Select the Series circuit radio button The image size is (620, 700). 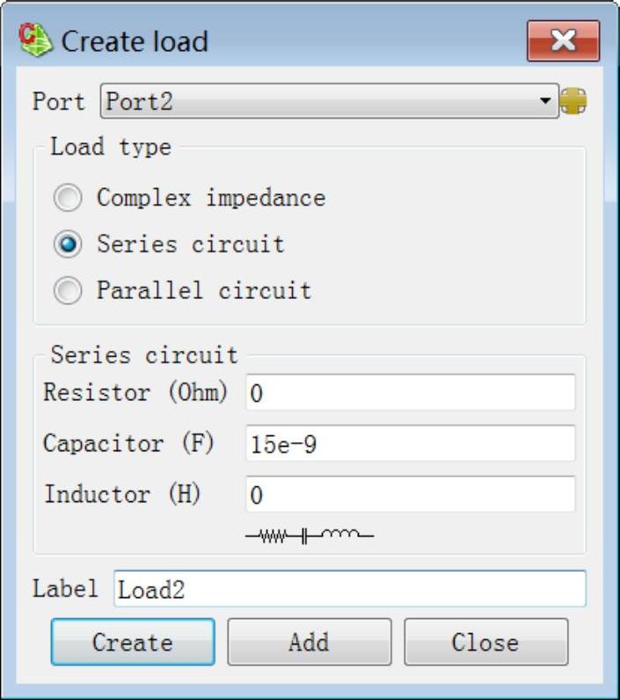(x=68, y=244)
